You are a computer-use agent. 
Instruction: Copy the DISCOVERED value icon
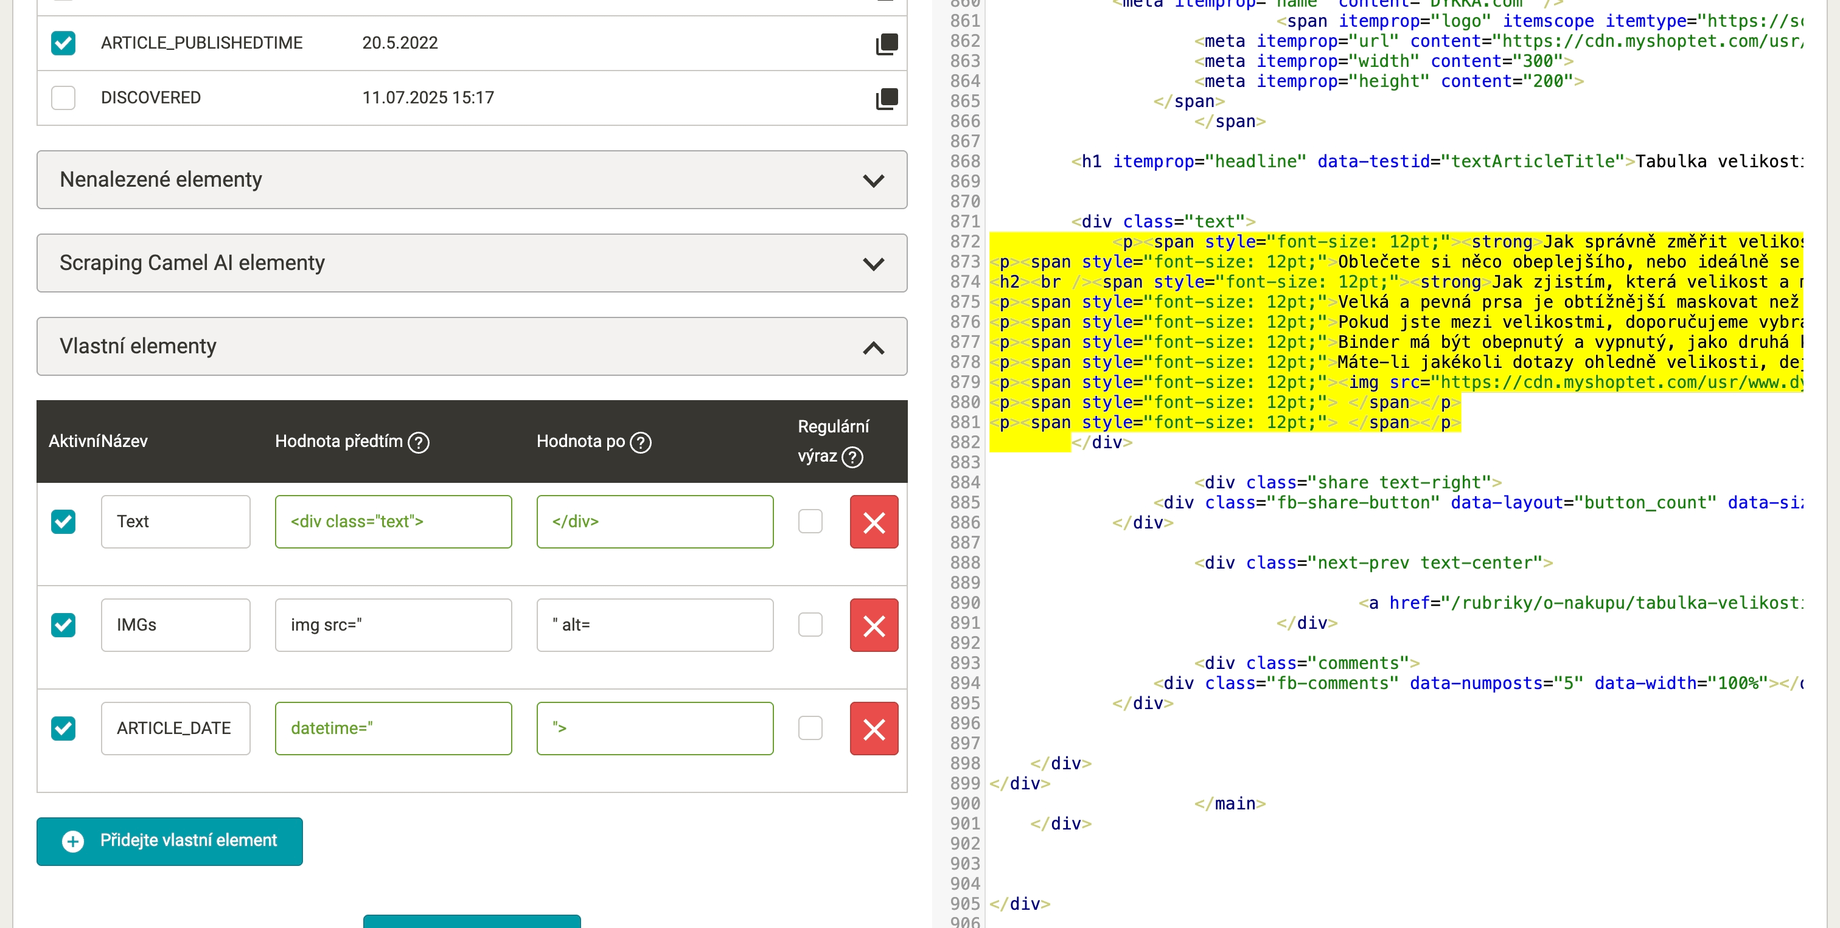(887, 98)
